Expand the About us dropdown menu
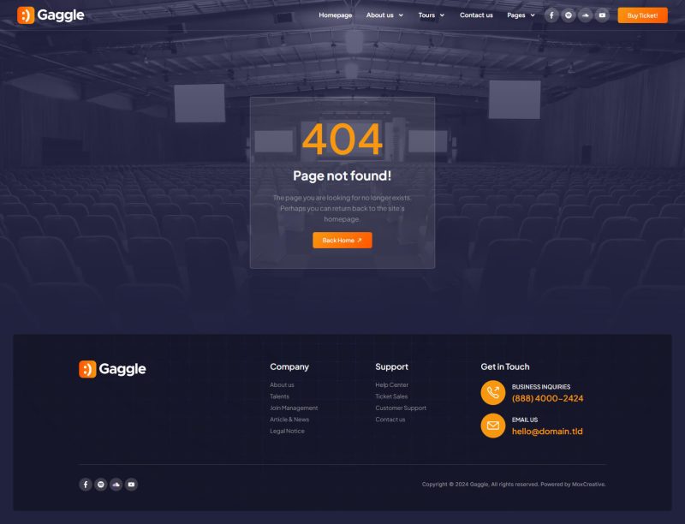The image size is (685, 524). (x=384, y=15)
